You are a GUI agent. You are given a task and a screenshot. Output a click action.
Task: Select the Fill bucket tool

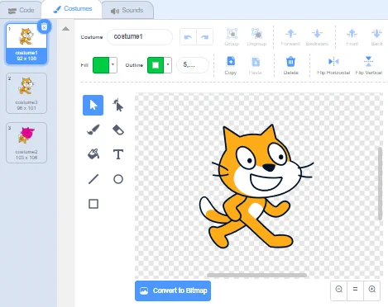click(93, 154)
